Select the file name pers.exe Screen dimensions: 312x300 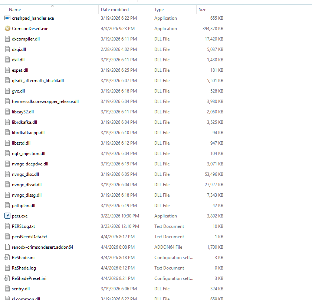click(x=20, y=216)
